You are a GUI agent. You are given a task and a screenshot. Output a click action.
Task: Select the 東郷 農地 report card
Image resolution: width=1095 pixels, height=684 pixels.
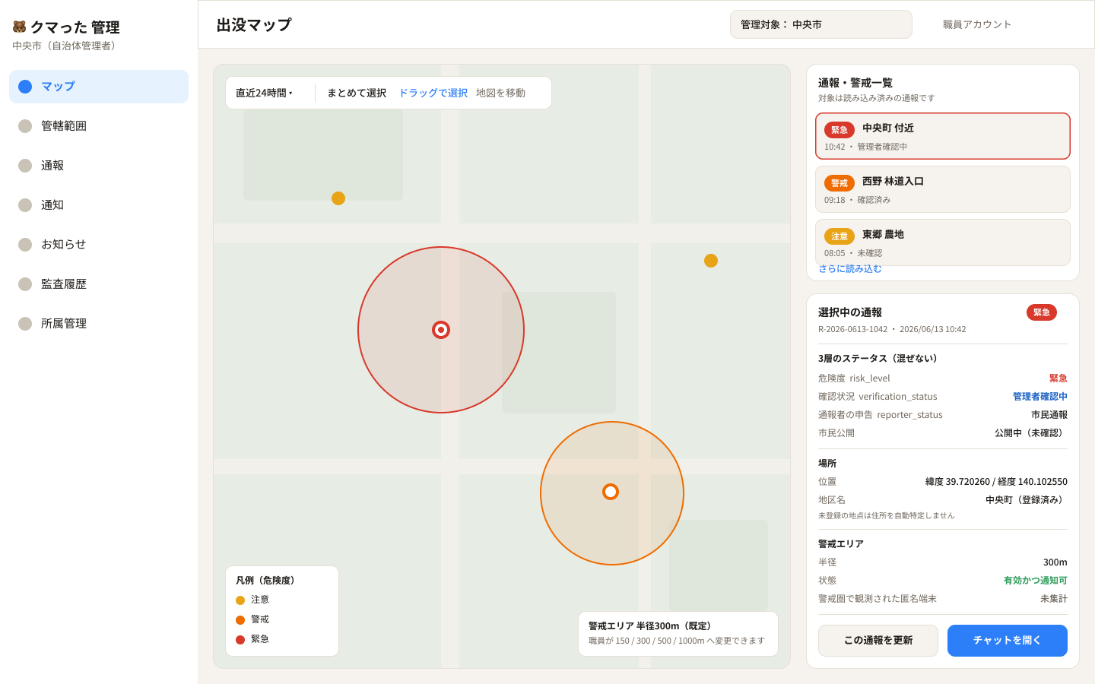click(x=943, y=242)
